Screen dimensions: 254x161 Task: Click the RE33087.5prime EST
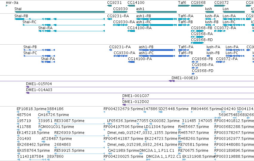click(x=79, y=124)
